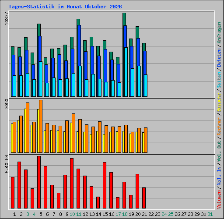This screenshot has height=219, width=224.
Task: Click day '27' on the x-axis
Action: (184, 214)
